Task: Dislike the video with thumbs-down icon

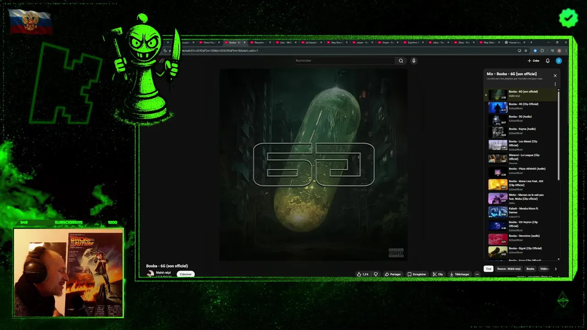Action: click(x=376, y=274)
